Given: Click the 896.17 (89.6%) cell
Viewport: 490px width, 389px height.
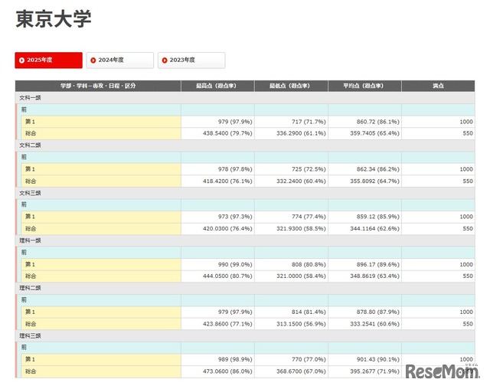Looking at the screenshot, I should point(364,265).
